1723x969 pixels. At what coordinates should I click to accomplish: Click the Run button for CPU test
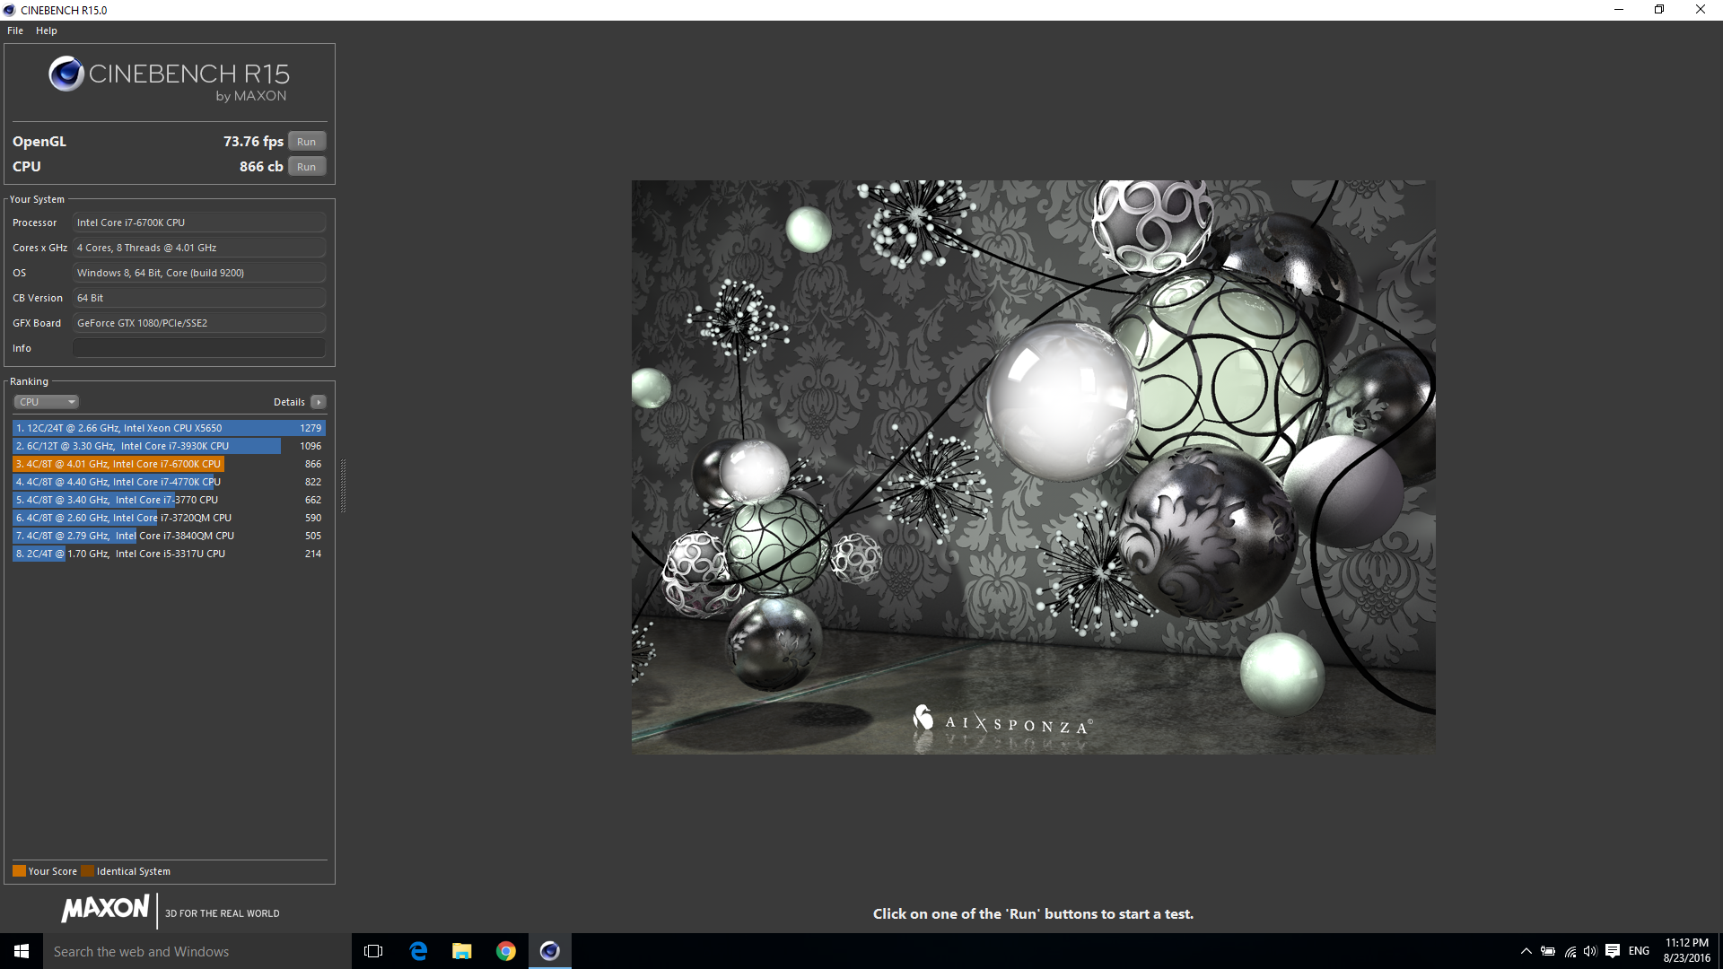(307, 166)
